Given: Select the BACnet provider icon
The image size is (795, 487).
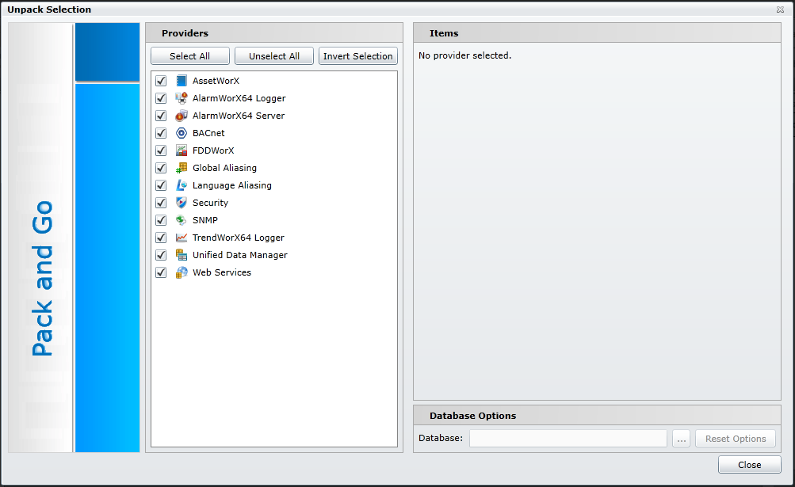Looking at the screenshot, I should coord(182,133).
